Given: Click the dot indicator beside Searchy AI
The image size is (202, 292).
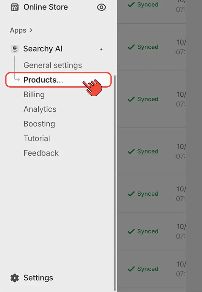Looking at the screenshot, I should pyautogui.click(x=102, y=49).
